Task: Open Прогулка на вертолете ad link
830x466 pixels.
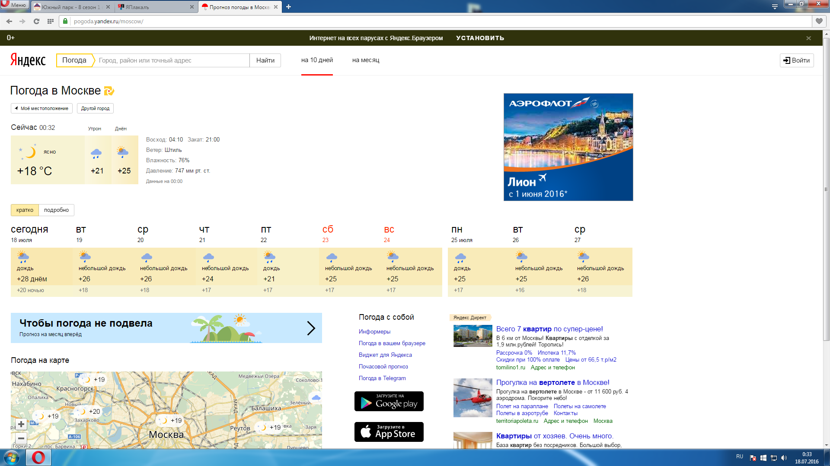Action: tap(553, 382)
